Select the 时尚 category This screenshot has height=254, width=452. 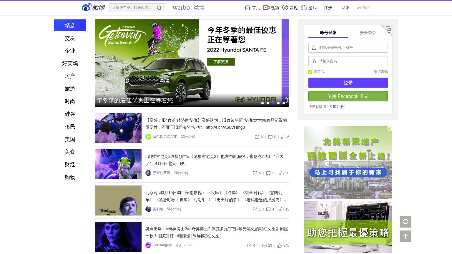[x=70, y=101]
